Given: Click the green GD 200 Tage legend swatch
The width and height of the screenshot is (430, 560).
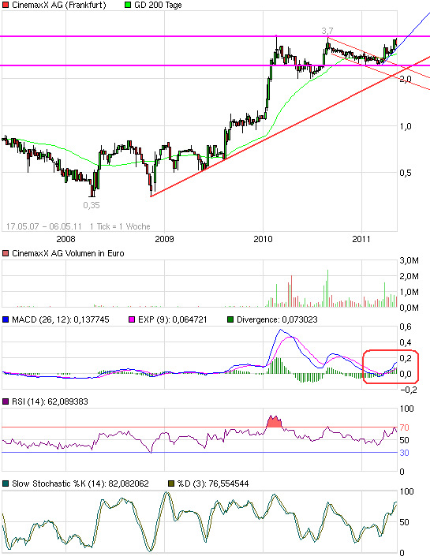Looking at the screenshot, I should pyautogui.click(x=128, y=6).
